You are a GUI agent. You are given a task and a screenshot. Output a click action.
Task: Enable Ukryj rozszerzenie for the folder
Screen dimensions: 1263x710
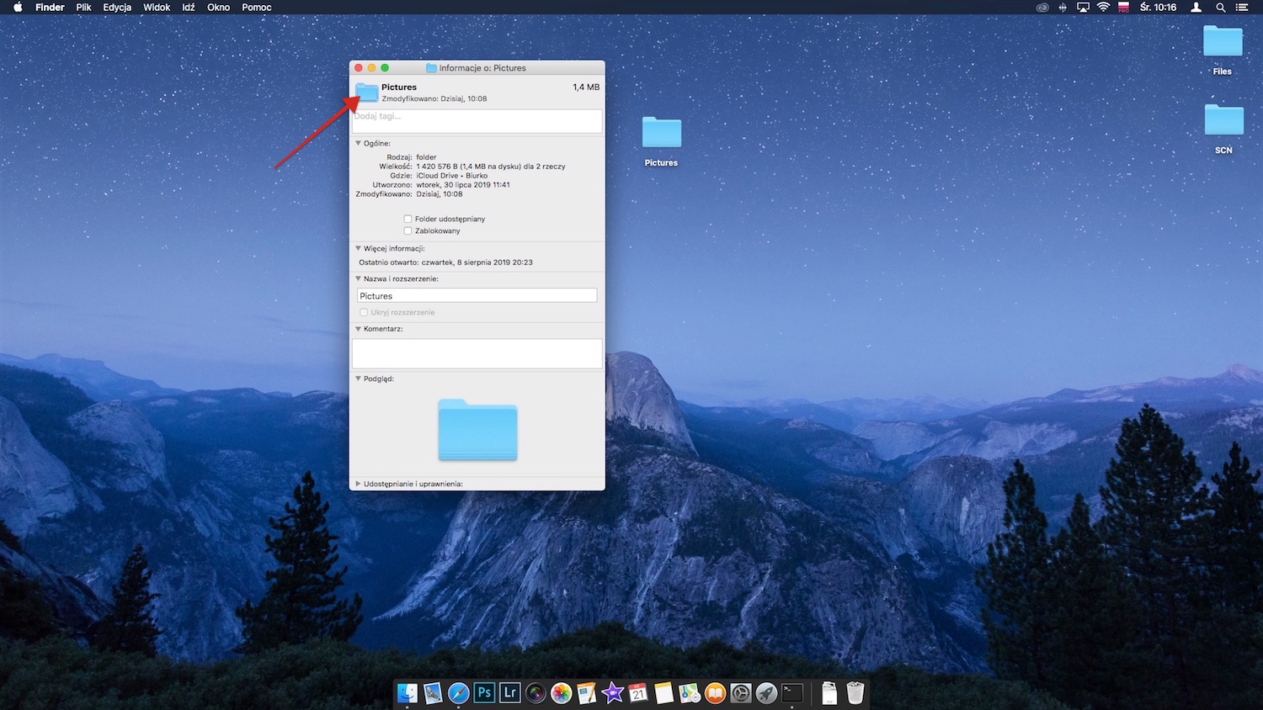click(x=364, y=312)
